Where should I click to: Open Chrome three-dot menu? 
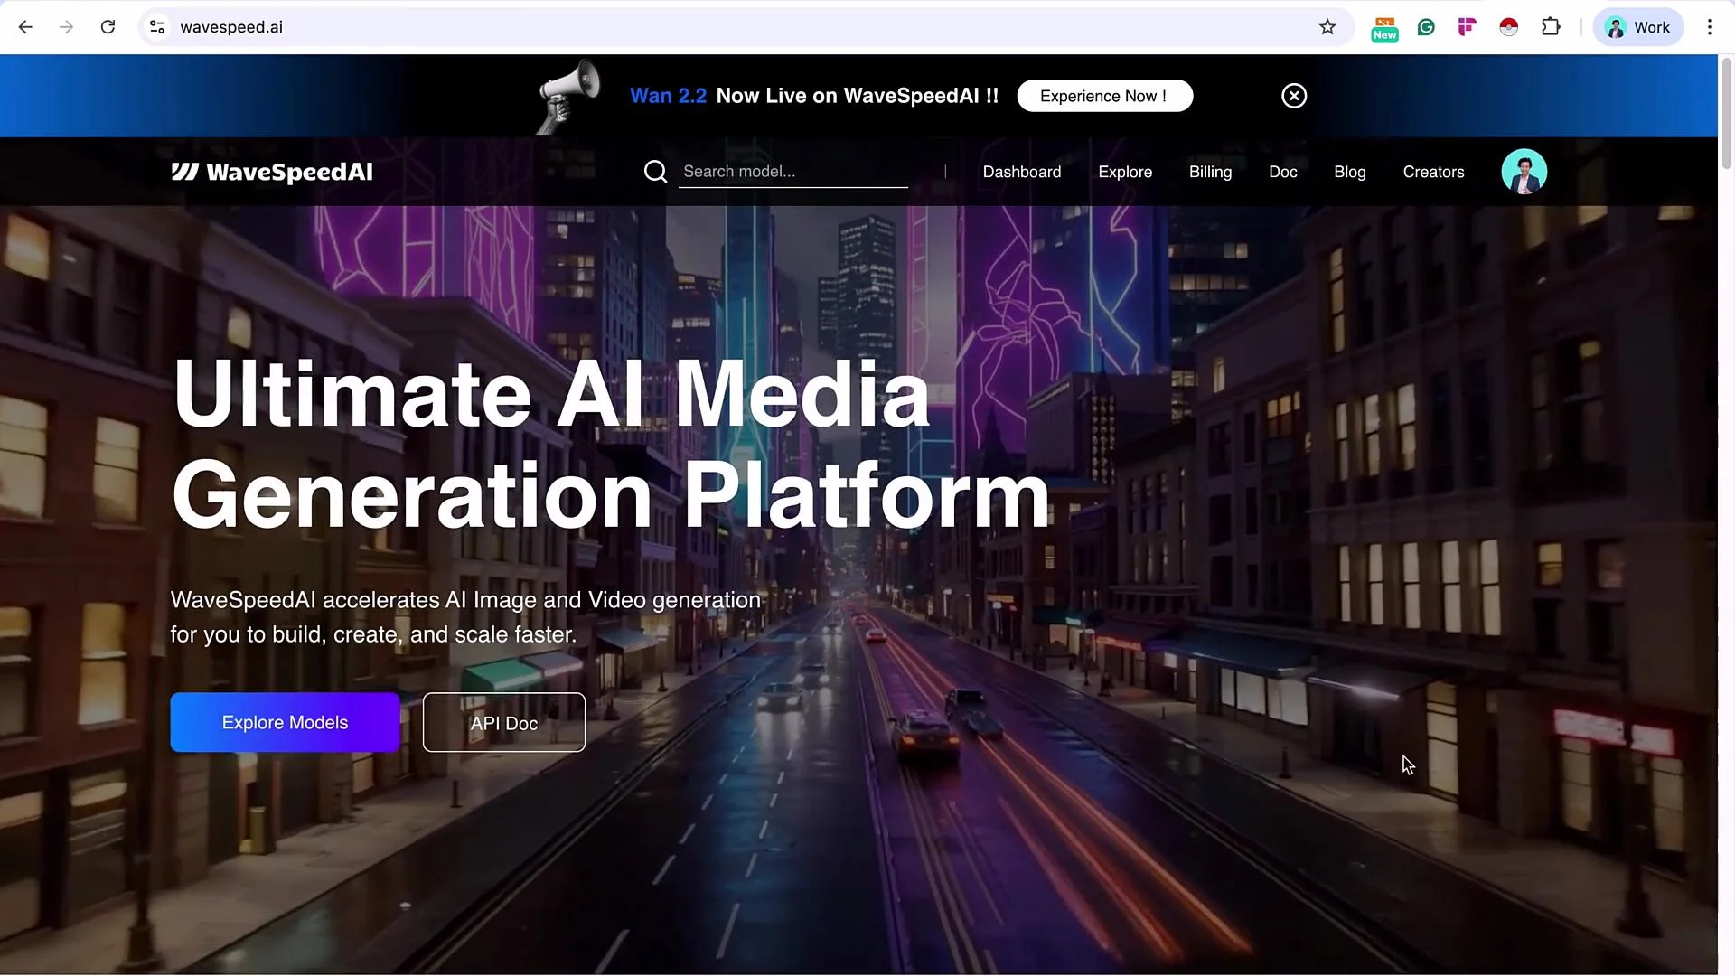[x=1709, y=27]
